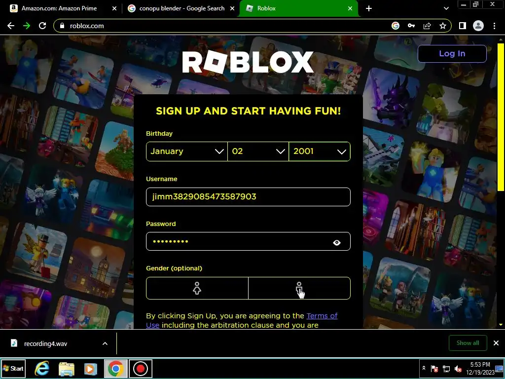Close the downloads bar

(496, 343)
